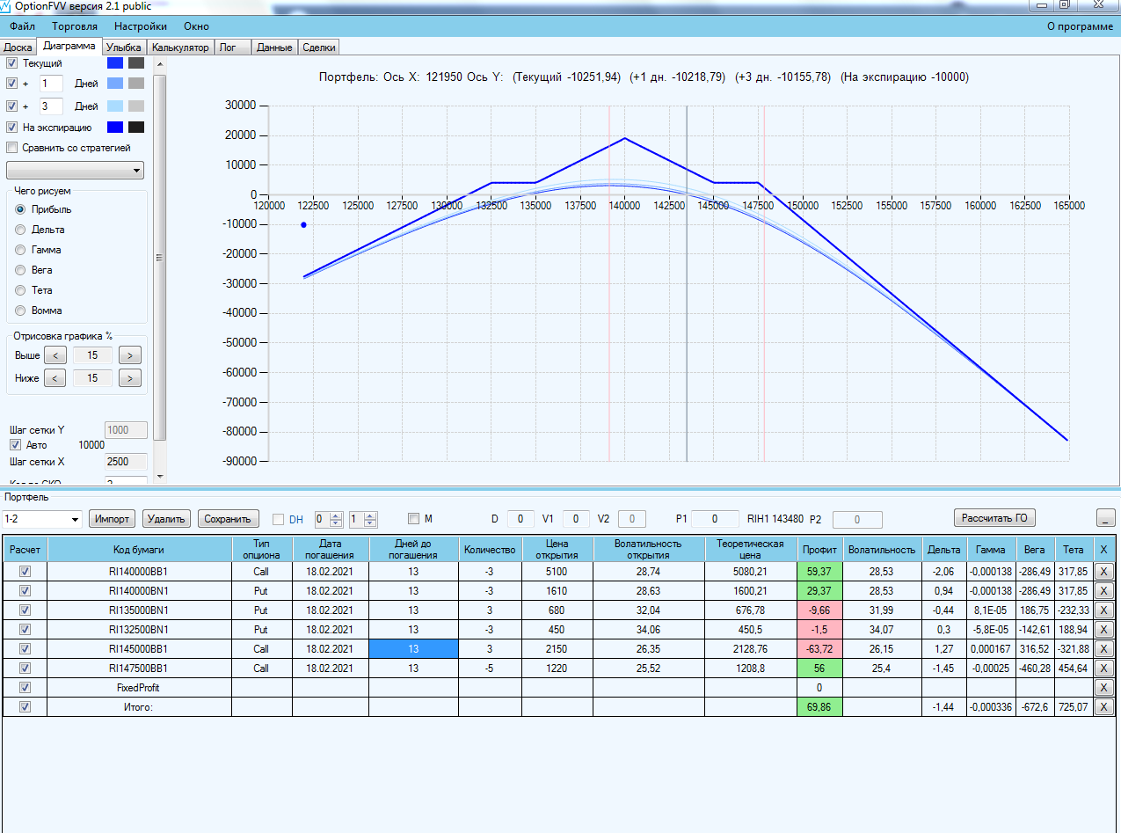This screenshot has height=833, width=1121.
Task: Click the Импорт button
Action: pos(113,519)
